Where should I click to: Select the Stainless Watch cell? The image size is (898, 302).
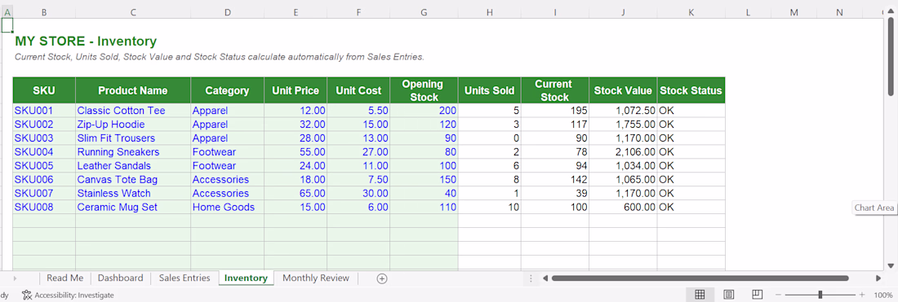(x=133, y=194)
